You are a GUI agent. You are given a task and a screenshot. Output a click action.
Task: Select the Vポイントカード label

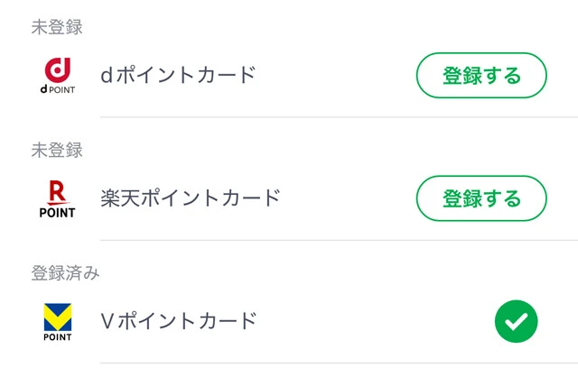coord(179,320)
